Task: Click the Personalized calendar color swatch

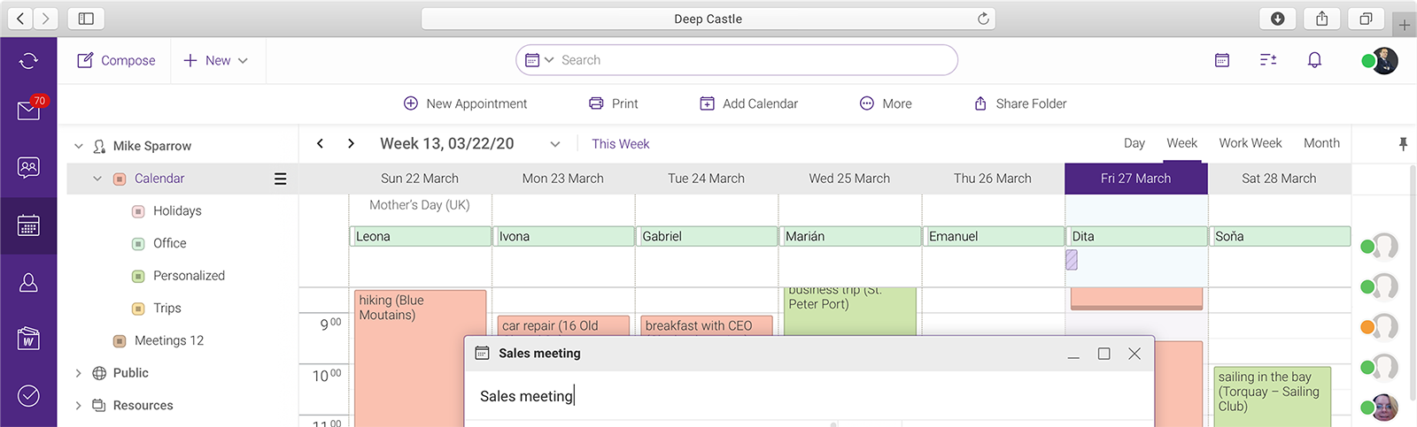Action: [x=138, y=276]
